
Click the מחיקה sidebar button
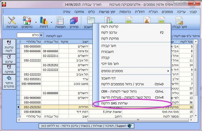tap(9, 69)
